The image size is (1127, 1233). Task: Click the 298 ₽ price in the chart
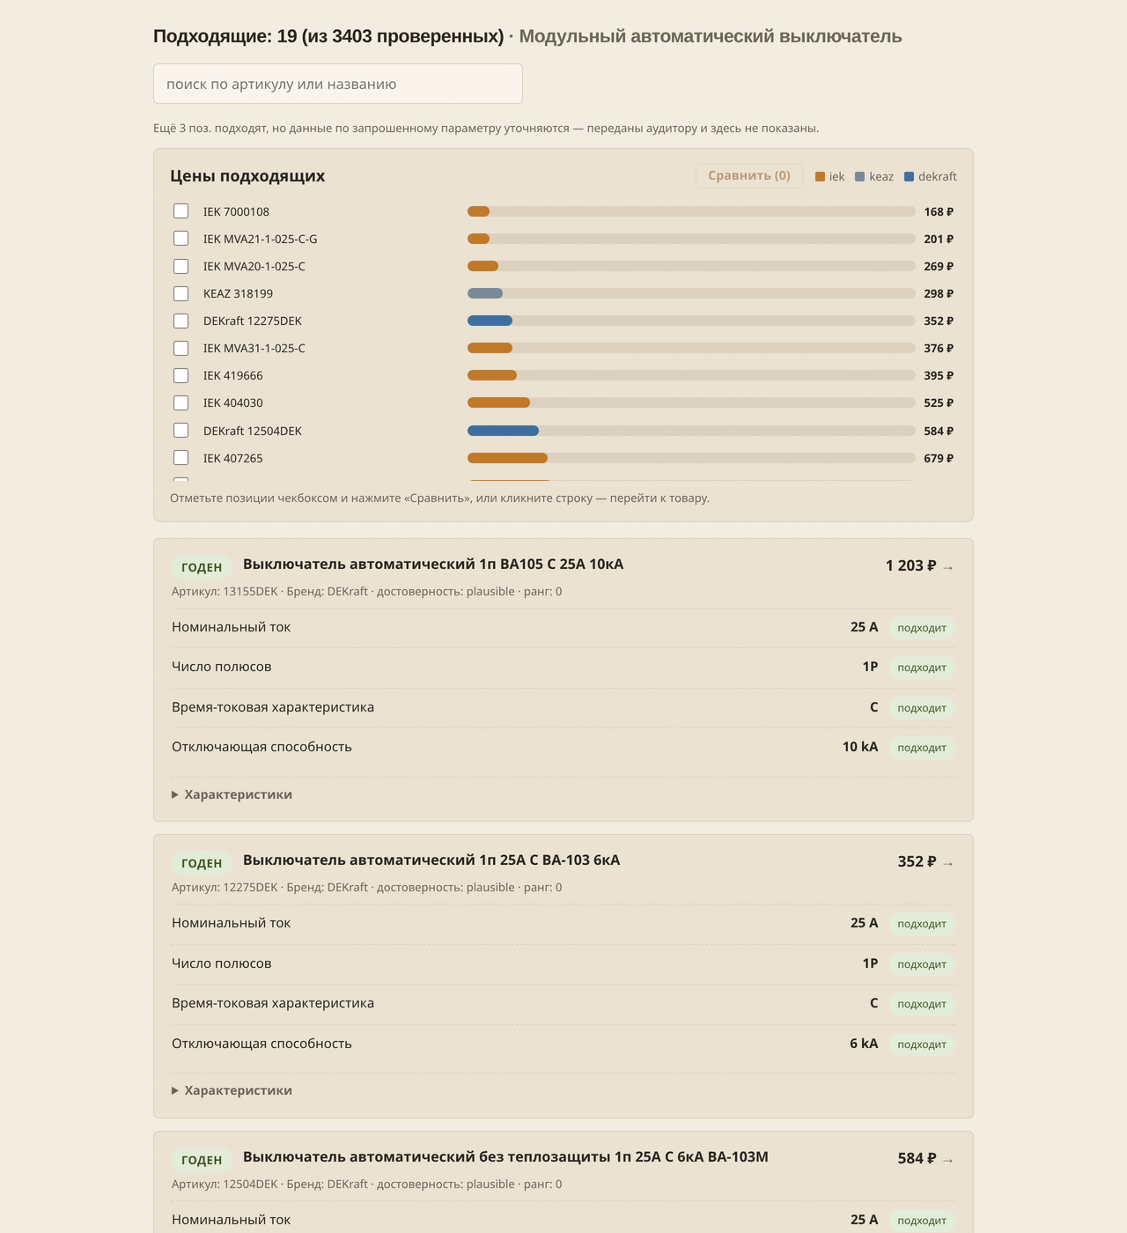pyautogui.click(x=939, y=293)
